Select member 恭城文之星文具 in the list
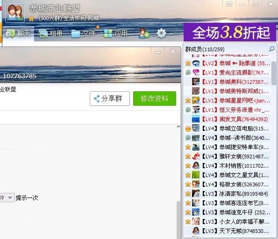 228,175
